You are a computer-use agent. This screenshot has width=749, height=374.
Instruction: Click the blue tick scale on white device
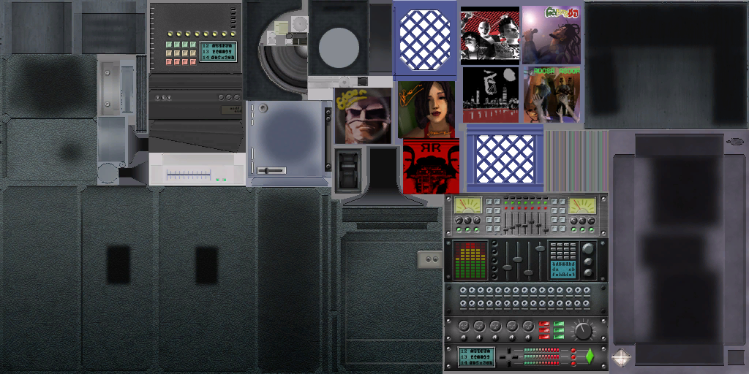coord(188,175)
